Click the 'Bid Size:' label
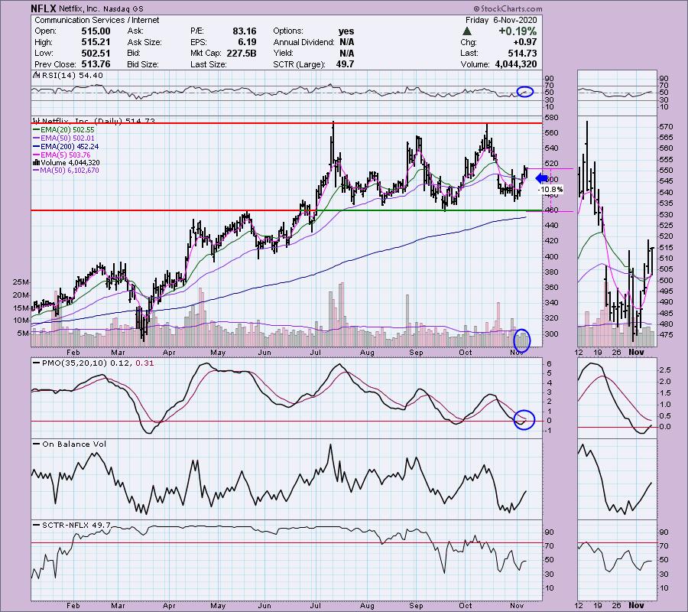The image size is (688, 612). (143, 64)
